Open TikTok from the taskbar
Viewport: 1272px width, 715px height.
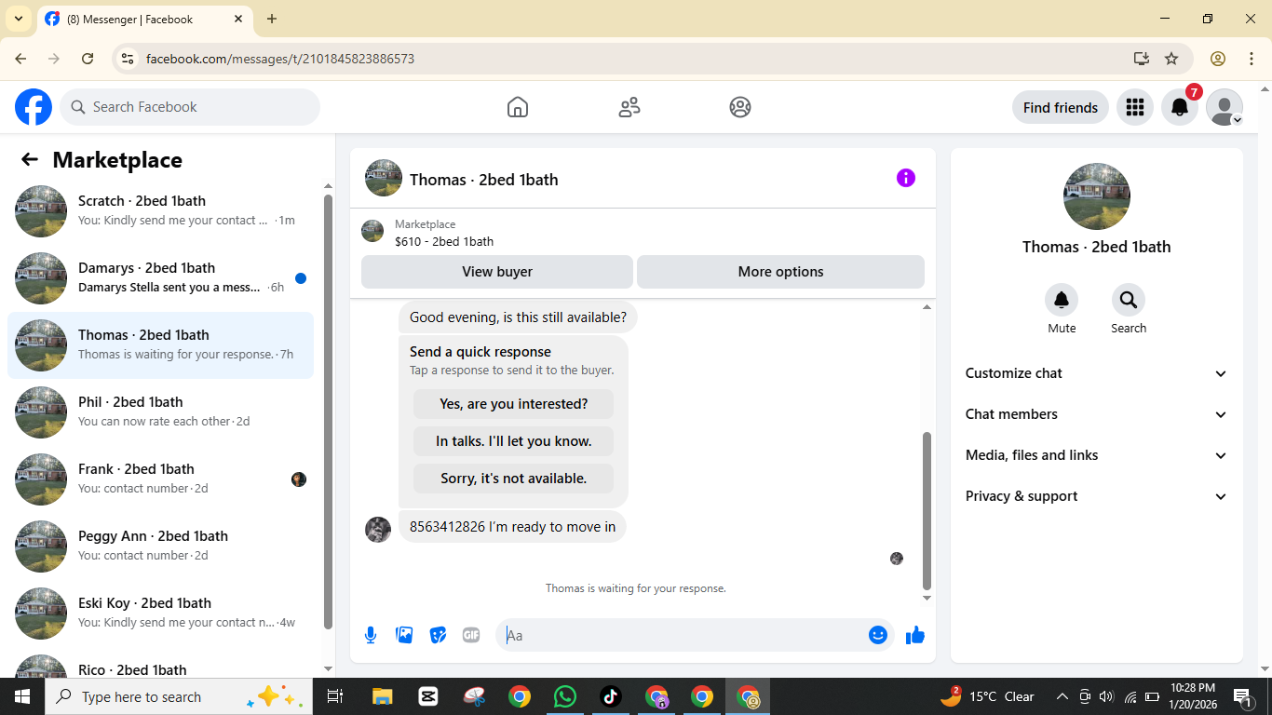[x=610, y=696]
